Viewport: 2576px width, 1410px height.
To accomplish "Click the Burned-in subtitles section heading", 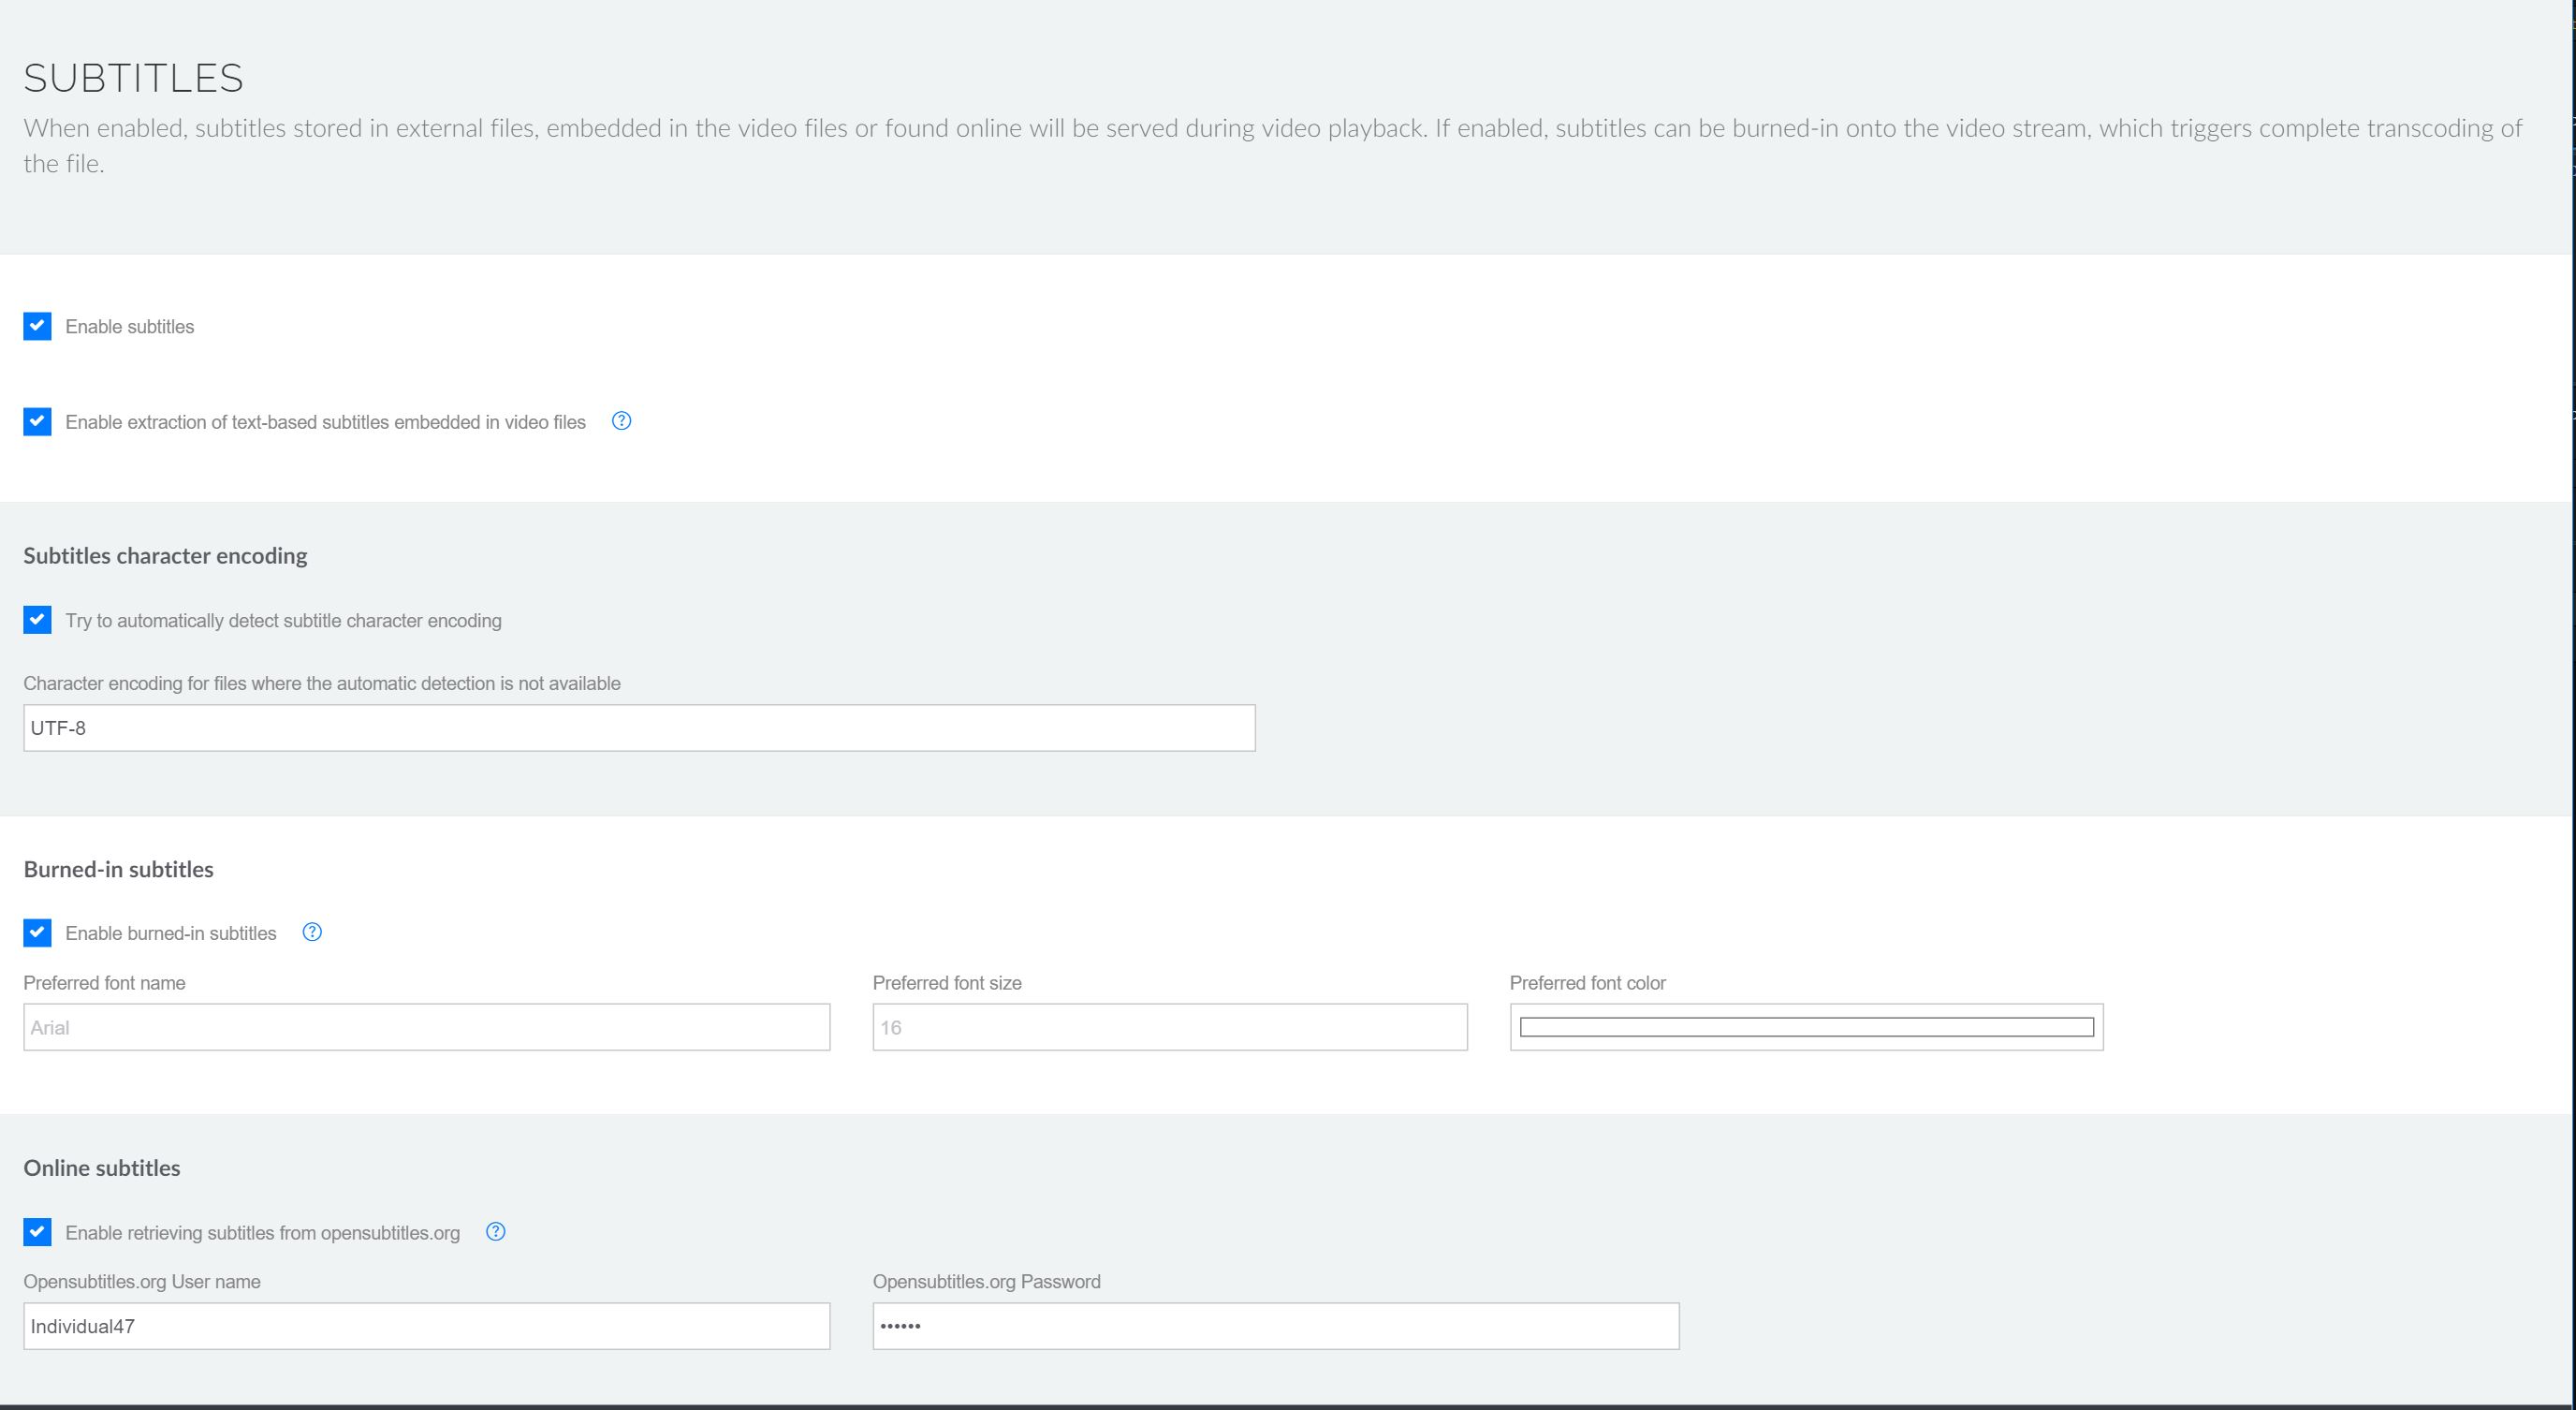I will pos(118,869).
